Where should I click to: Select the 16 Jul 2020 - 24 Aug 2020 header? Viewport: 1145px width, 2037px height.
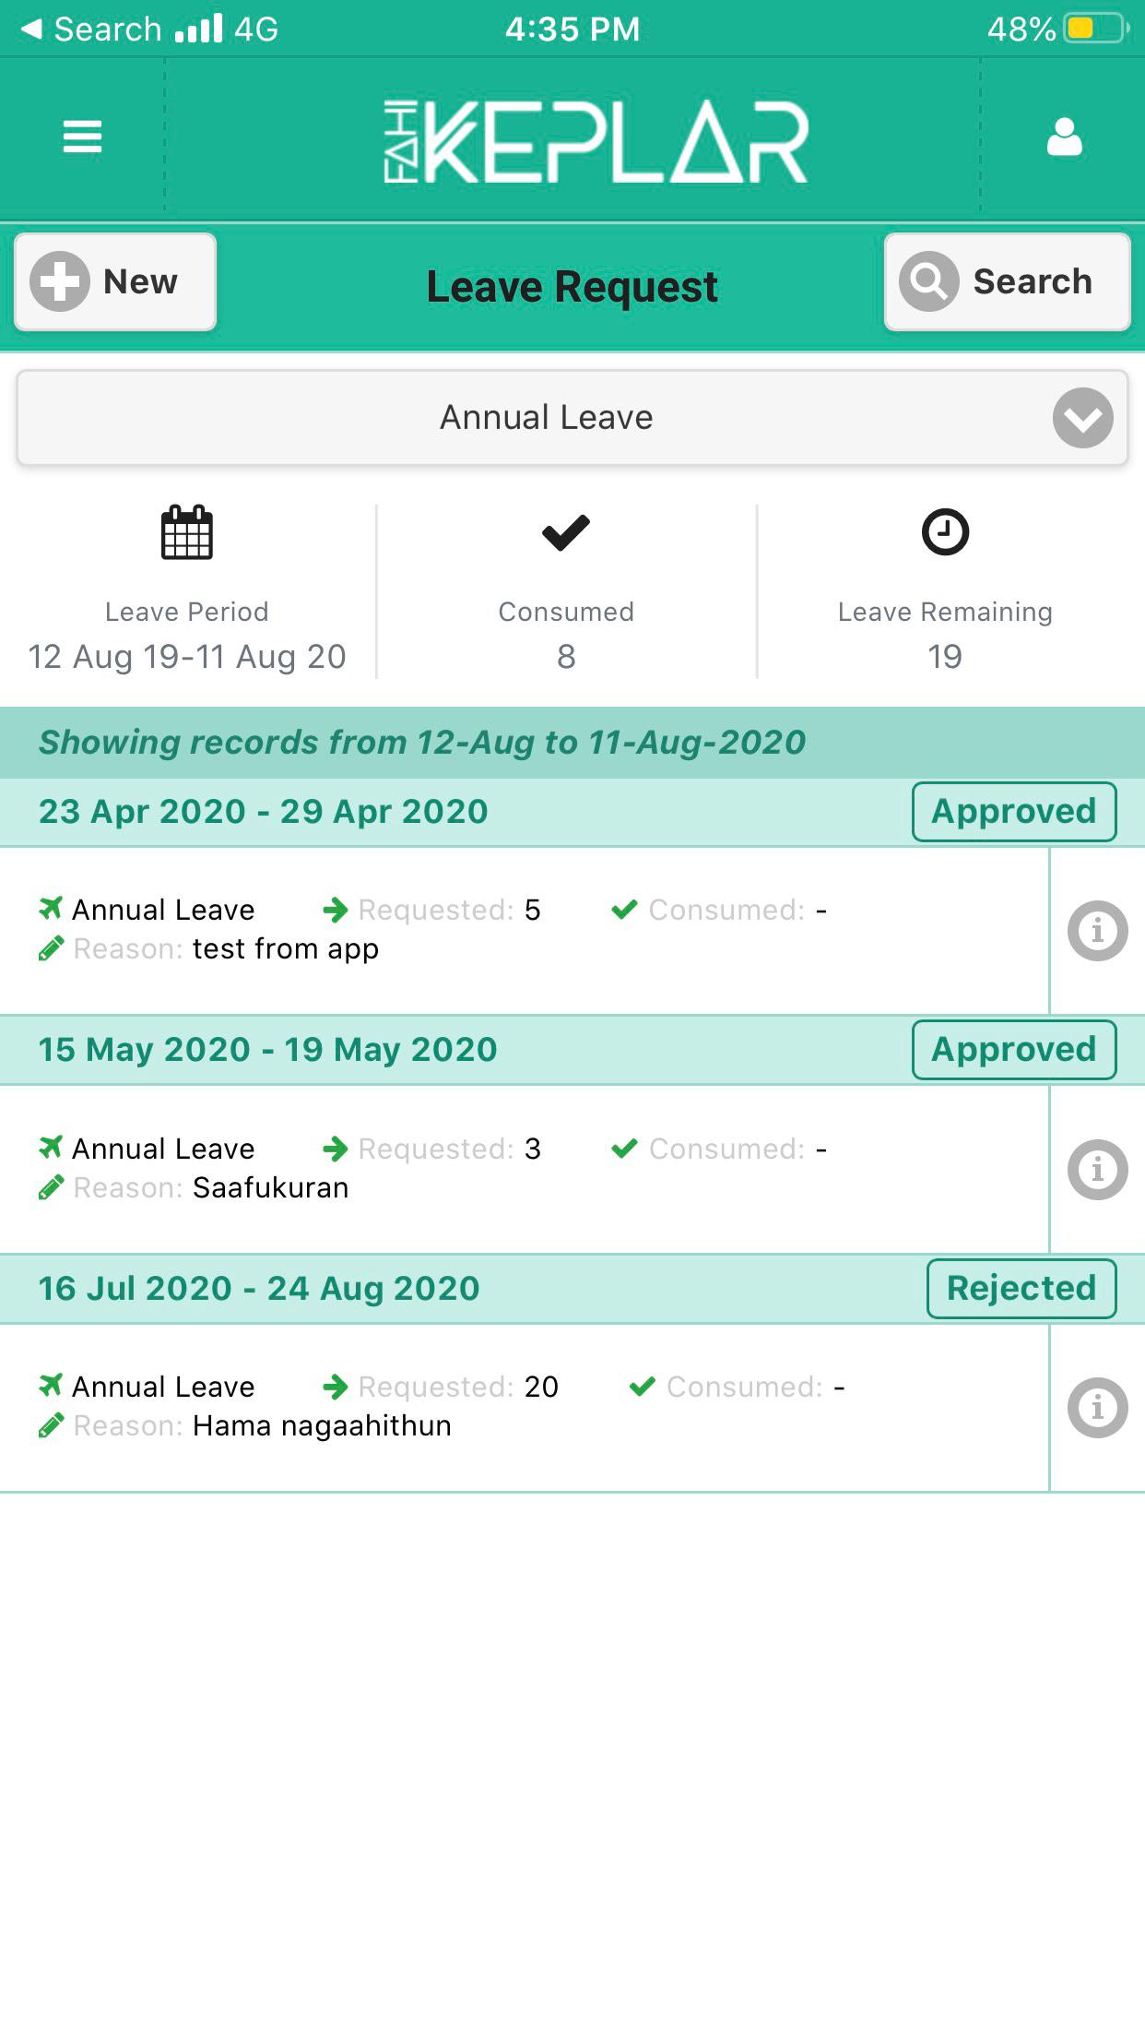pos(259,1288)
